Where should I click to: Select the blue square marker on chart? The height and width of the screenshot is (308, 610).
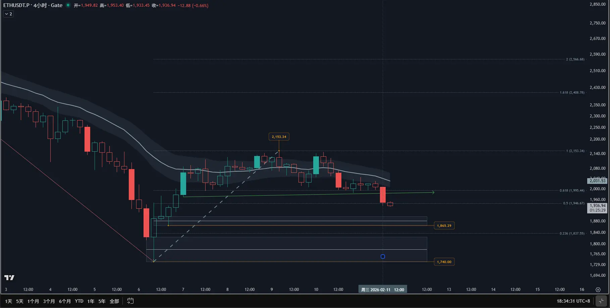point(383,257)
